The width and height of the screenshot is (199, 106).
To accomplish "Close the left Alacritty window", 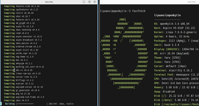I will tap(95, 2).
